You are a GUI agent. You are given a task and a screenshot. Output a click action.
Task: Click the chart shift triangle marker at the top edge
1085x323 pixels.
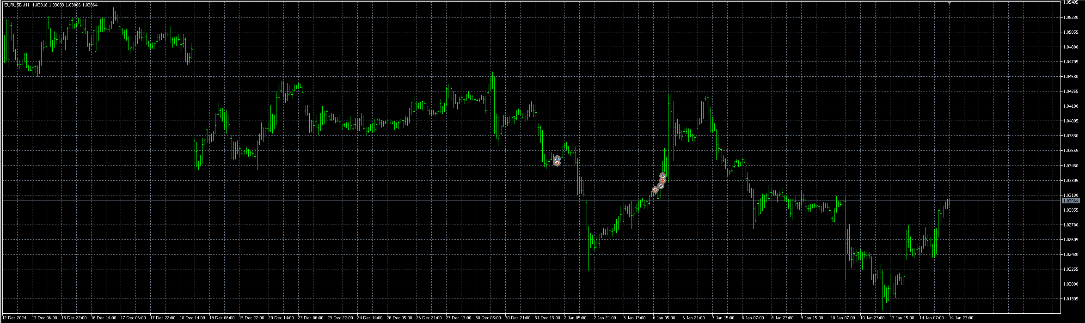point(948,2)
